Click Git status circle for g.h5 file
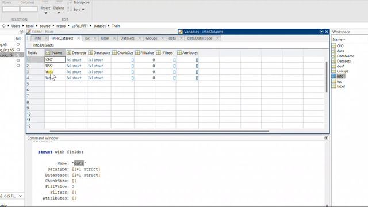Image resolution: width=368 pixels, height=207 pixels. (x=18, y=44)
